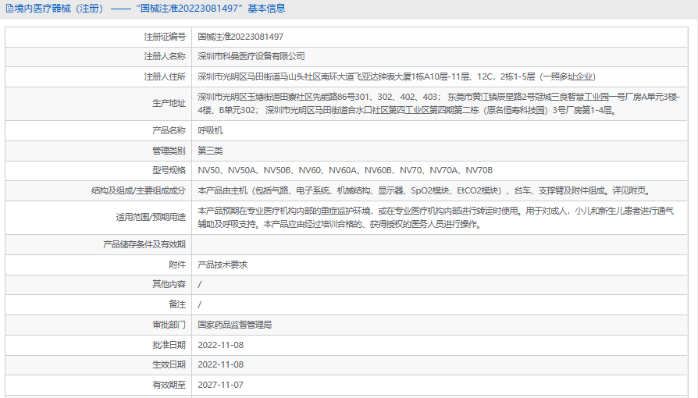
Task: Click the 有效期至 label
Action: [x=169, y=385]
